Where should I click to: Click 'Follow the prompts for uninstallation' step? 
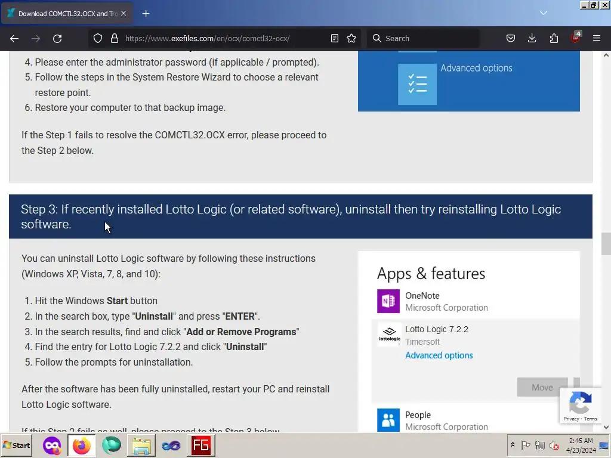point(114,362)
